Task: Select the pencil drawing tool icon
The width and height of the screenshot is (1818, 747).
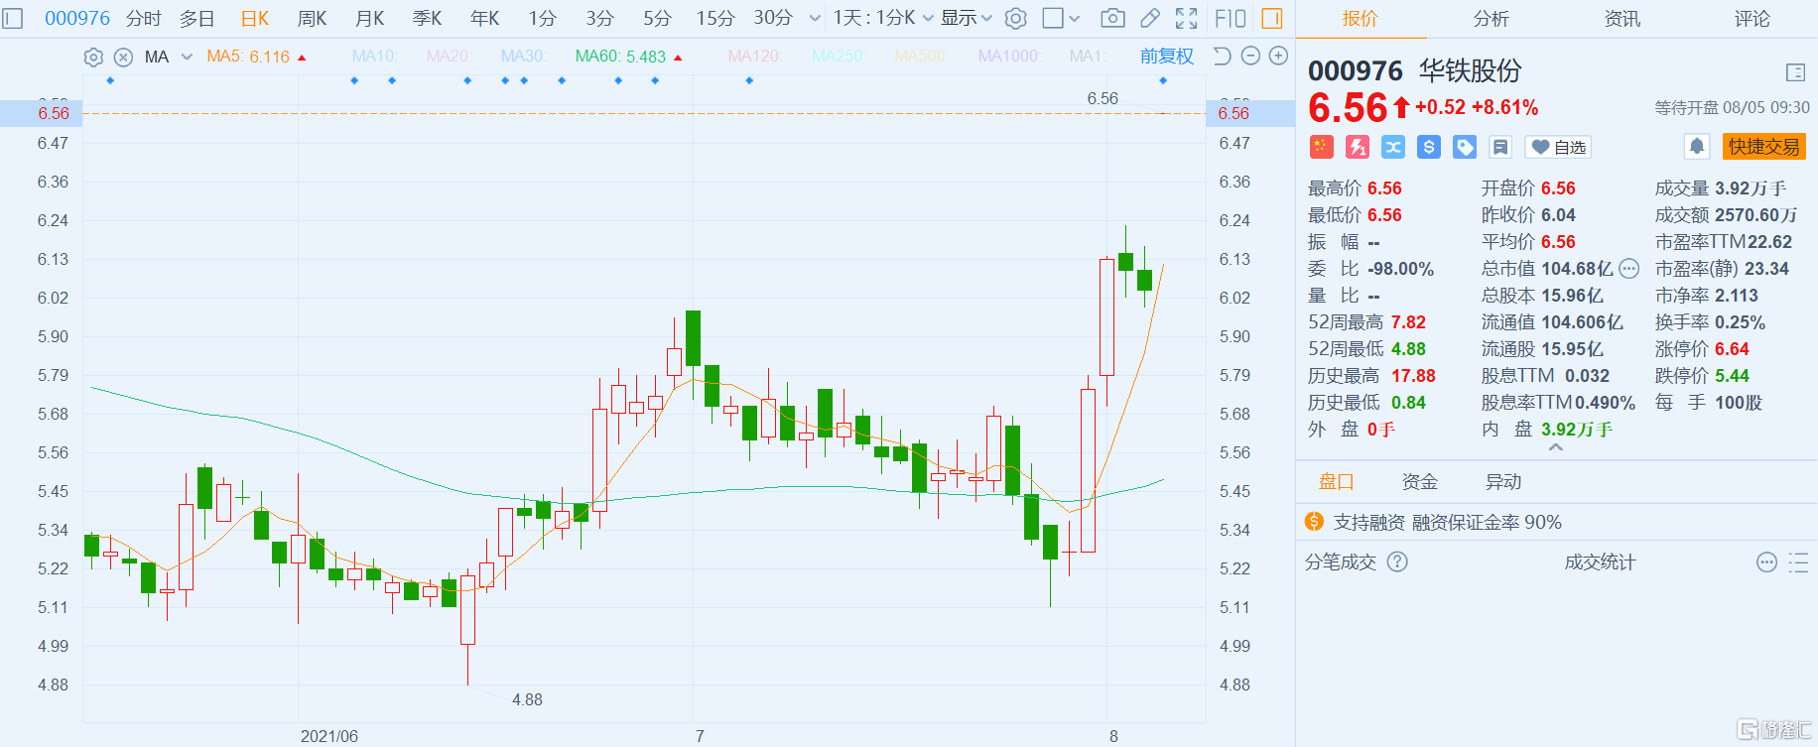Action: coord(1149,18)
